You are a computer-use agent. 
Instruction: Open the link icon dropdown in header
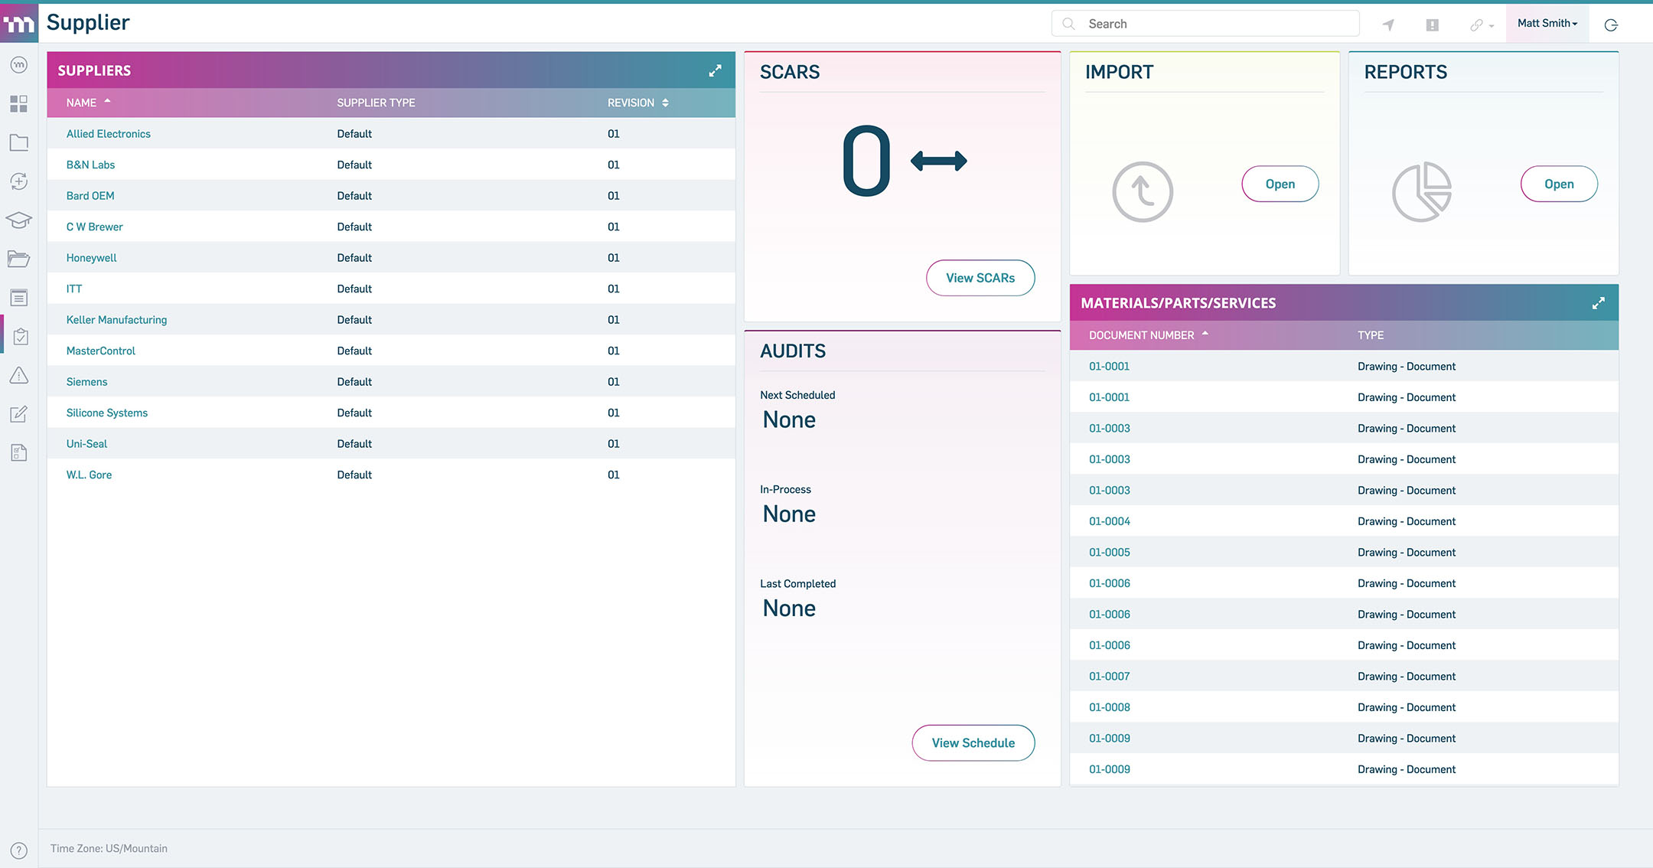tap(1481, 24)
